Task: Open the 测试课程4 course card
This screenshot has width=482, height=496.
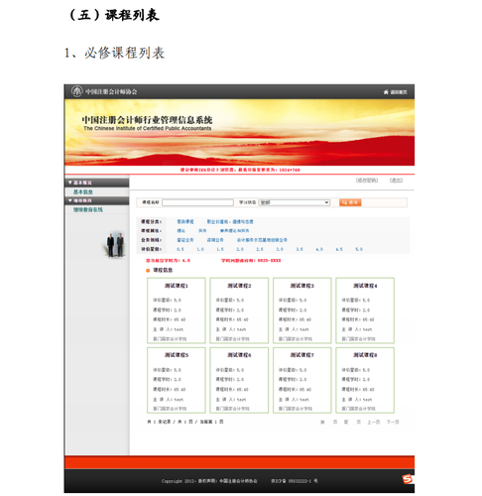Action: 365,310
